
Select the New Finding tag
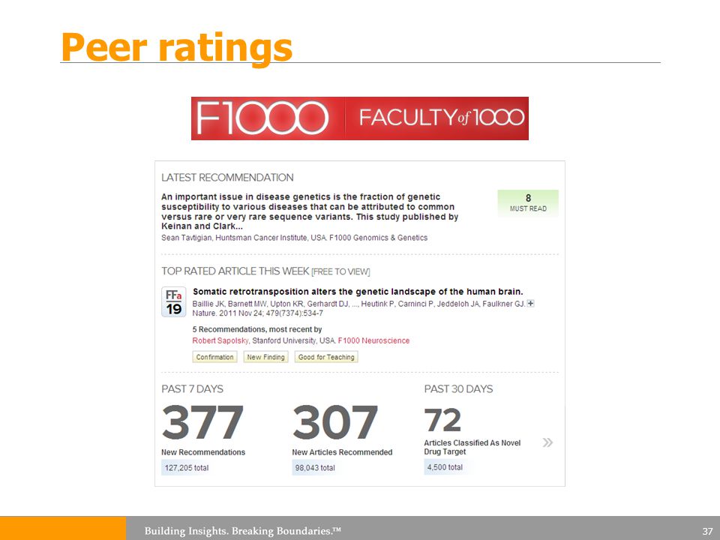tap(265, 357)
